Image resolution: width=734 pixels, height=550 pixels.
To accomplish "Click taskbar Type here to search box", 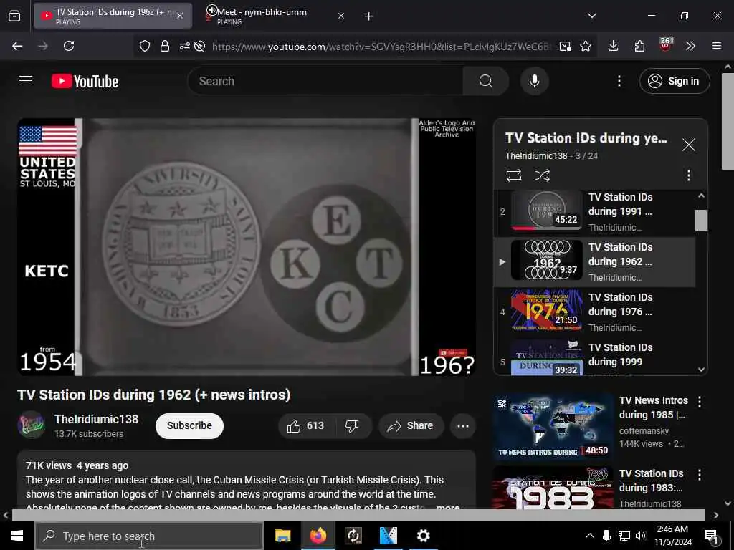I will 149,536.
